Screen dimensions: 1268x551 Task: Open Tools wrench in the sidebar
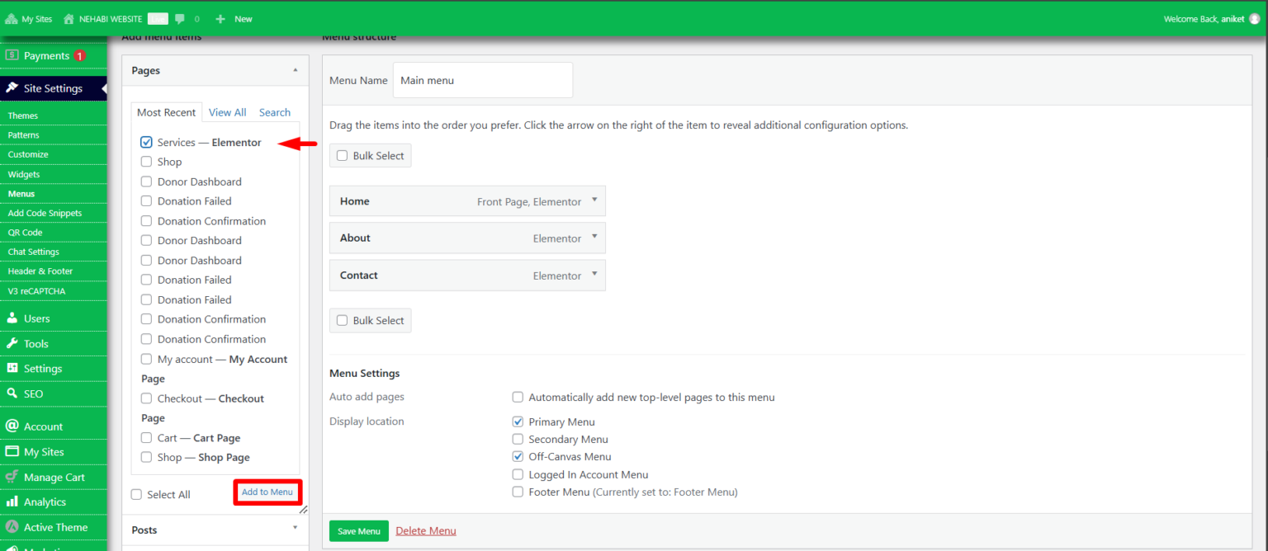[x=12, y=343]
